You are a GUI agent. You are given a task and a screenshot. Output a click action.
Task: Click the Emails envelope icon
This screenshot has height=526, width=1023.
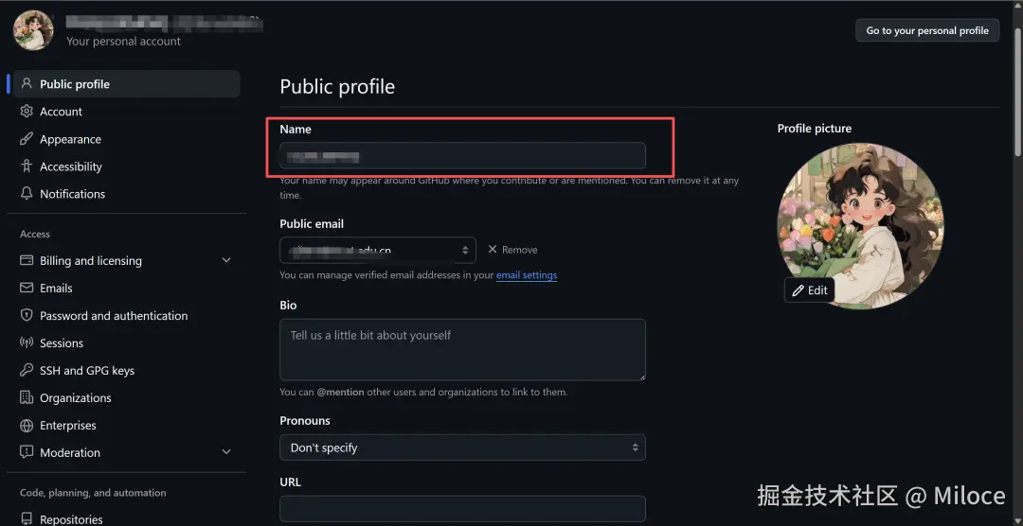27,289
